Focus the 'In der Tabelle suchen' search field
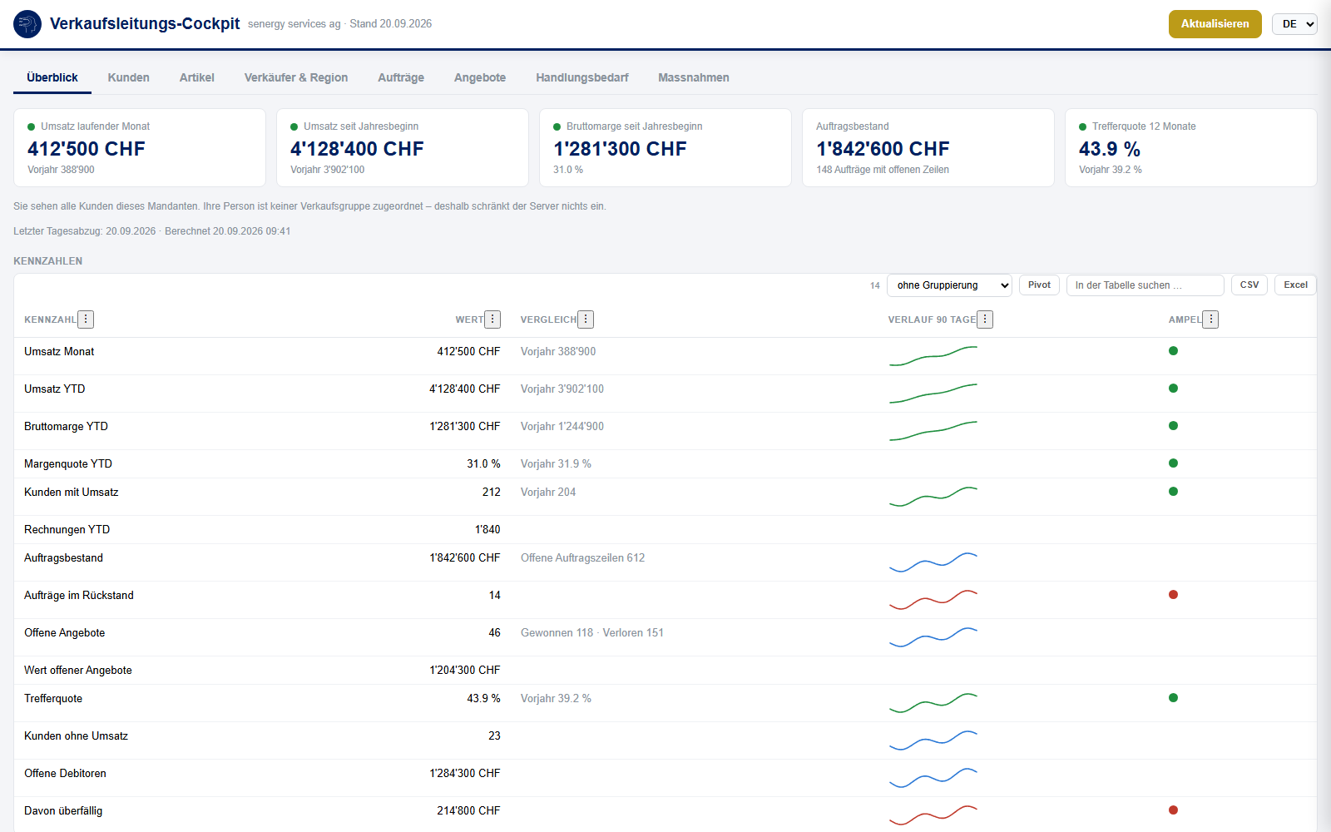Viewport: 1331px width, 832px height. 1145,285
